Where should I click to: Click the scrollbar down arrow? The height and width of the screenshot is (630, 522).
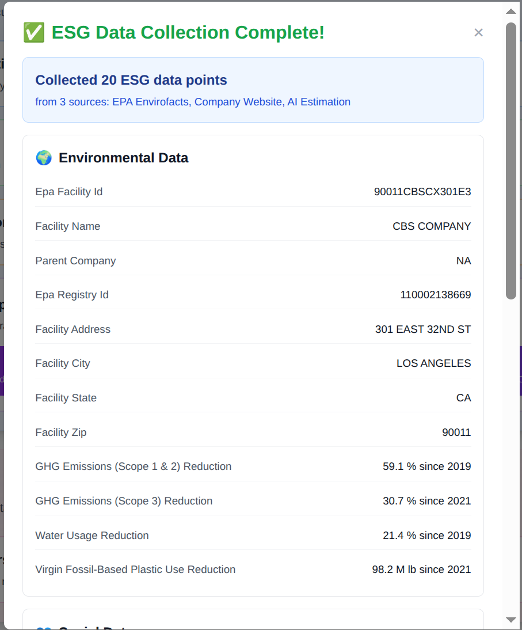click(x=510, y=620)
